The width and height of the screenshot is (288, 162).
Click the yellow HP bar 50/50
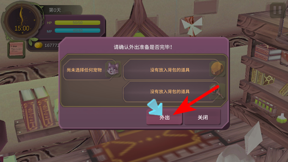click(77, 22)
